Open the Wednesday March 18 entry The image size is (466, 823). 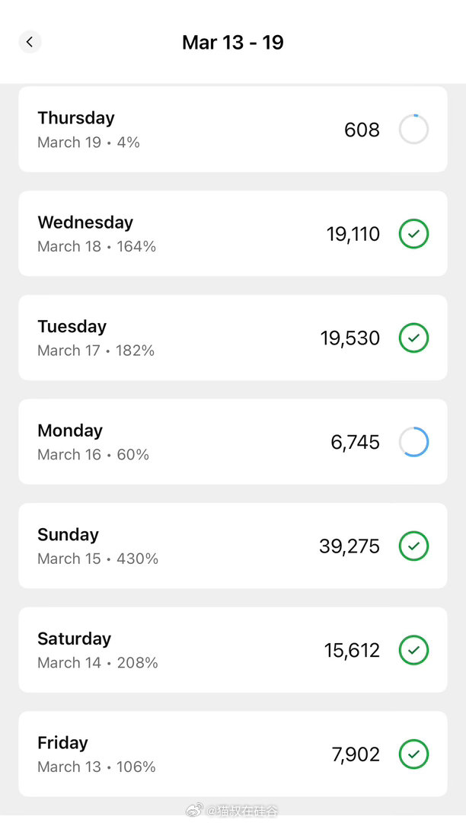pos(190,234)
